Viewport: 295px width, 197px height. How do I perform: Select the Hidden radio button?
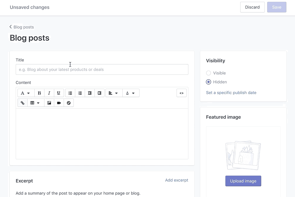click(x=209, y=82)
